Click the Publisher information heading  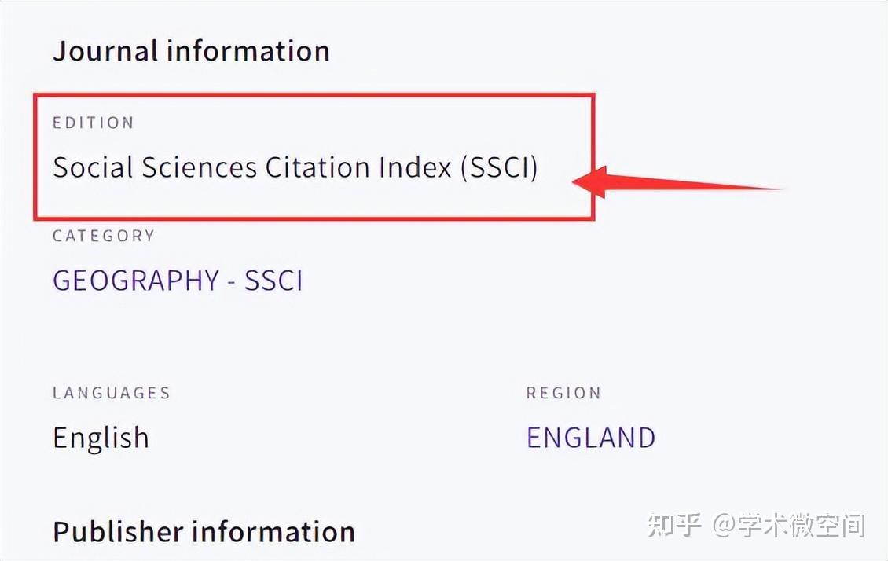204,532
